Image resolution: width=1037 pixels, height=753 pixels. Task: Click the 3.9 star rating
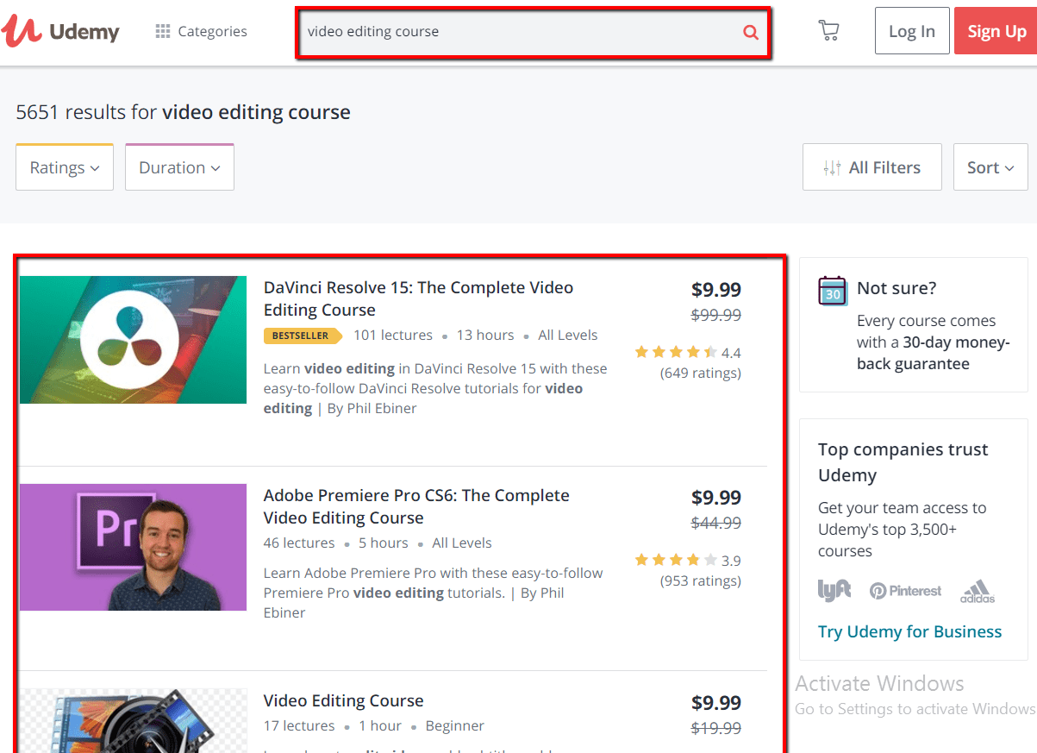[686, 560]
